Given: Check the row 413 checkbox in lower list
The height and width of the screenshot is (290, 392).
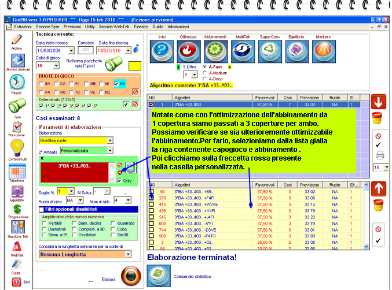Looking at the screenshot, I should click(x=151, y=205).
